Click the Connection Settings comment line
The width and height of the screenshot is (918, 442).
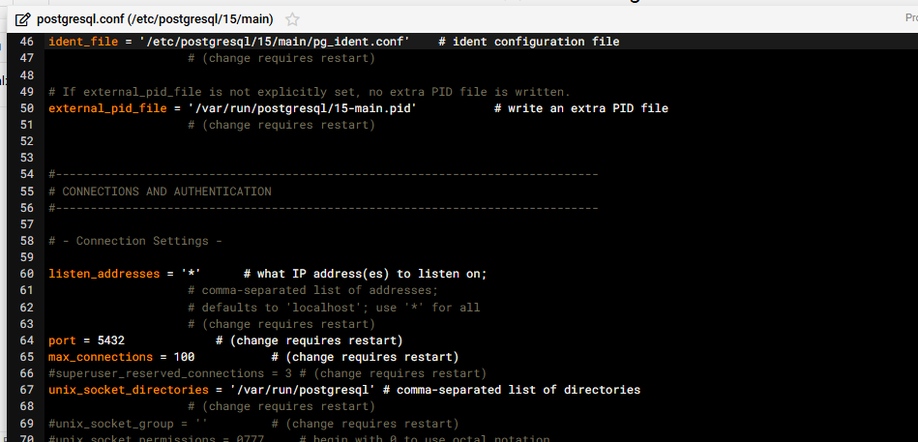pos(135,241)
